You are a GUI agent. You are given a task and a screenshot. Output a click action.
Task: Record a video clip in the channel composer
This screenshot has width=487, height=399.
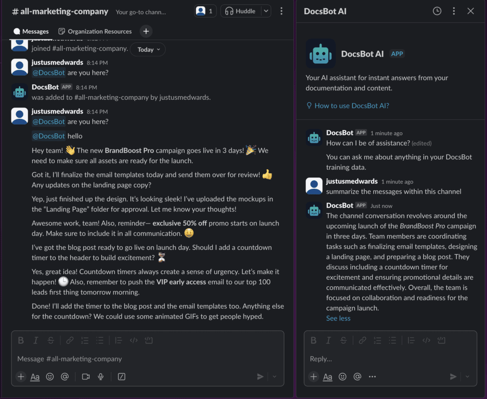coord(86,377)
